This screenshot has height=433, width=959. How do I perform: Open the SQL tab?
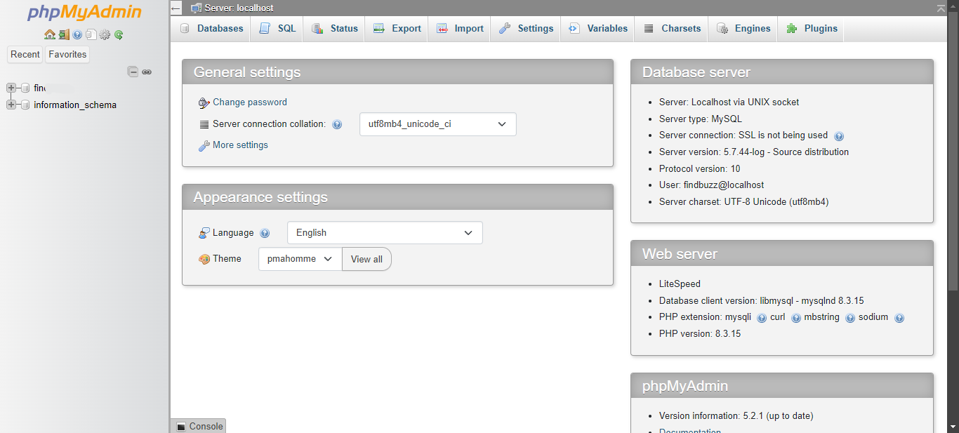[x=278, y=29]
